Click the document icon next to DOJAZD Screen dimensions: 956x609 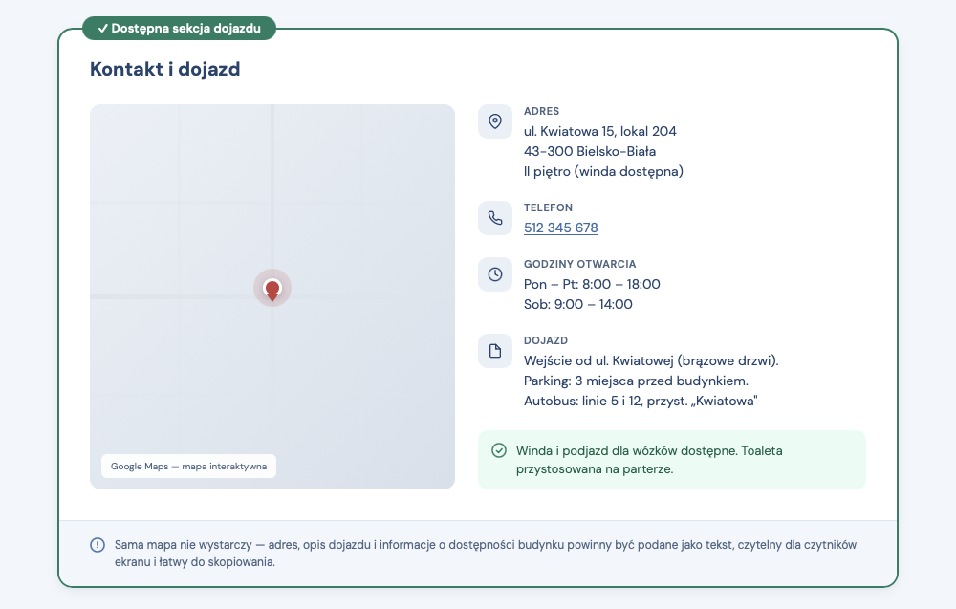494,351
